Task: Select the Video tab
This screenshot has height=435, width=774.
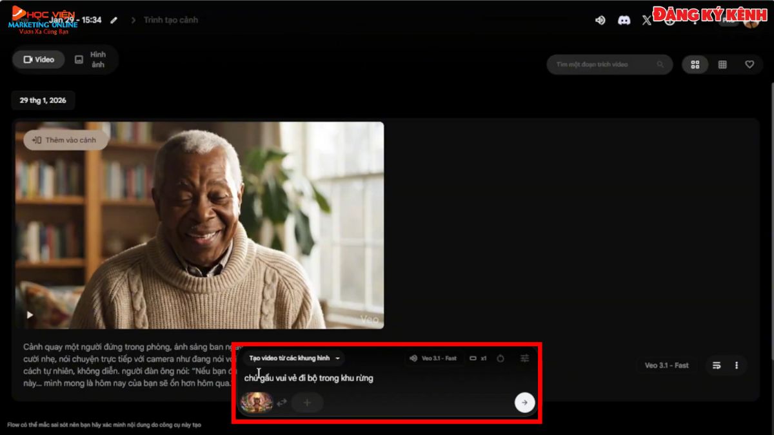Action: tap(39, 59)
